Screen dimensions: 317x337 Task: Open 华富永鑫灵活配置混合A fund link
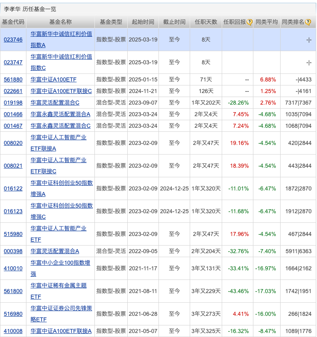60,114
